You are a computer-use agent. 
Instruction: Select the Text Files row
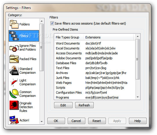pyautogui.click(x=95, y=68)
